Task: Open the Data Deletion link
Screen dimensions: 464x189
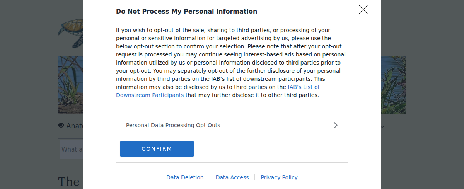Action: 185,177
